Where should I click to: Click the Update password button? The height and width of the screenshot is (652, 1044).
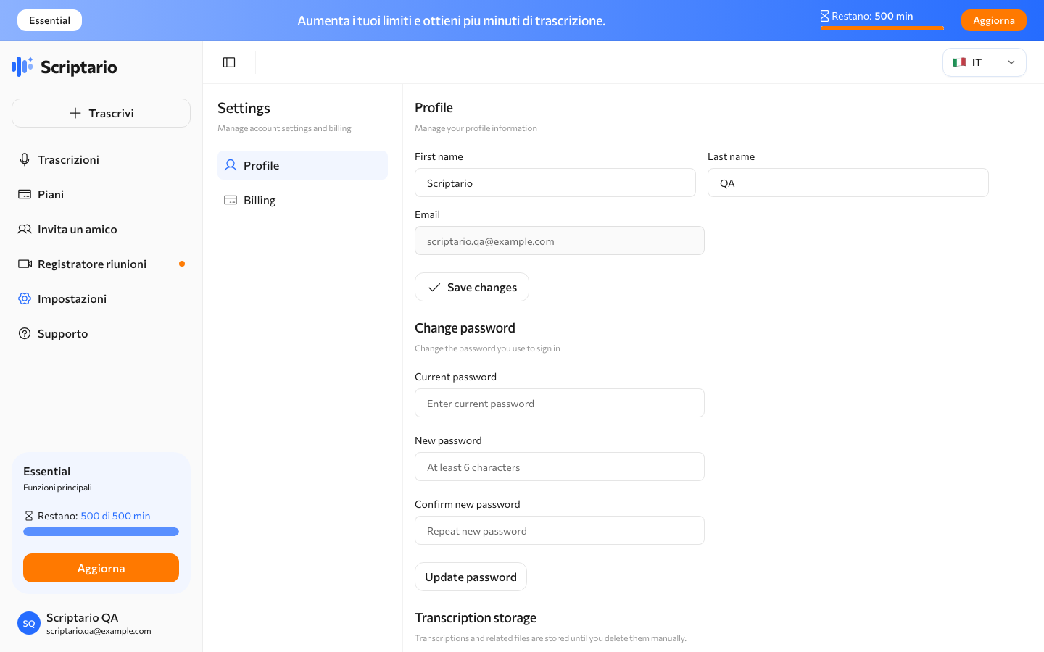click(471, 577)
